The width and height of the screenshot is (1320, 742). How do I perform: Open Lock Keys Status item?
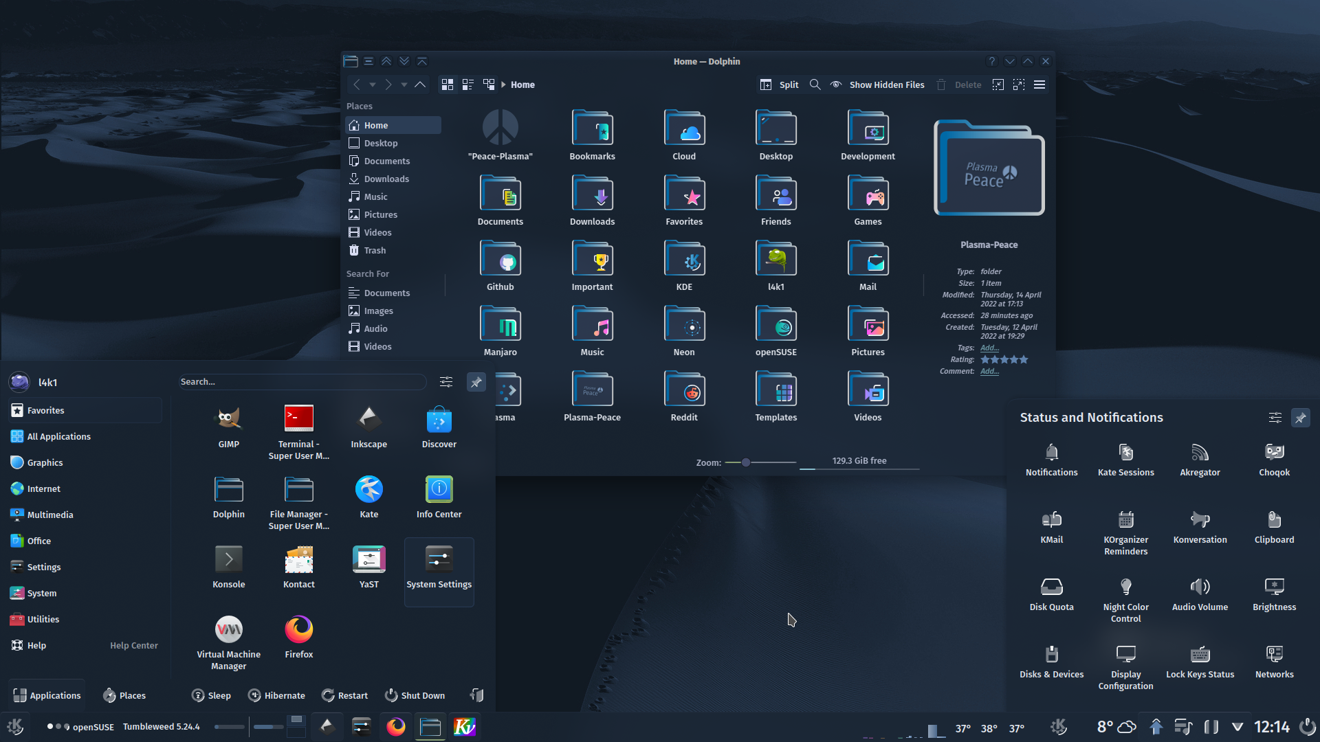[1200, 662]
